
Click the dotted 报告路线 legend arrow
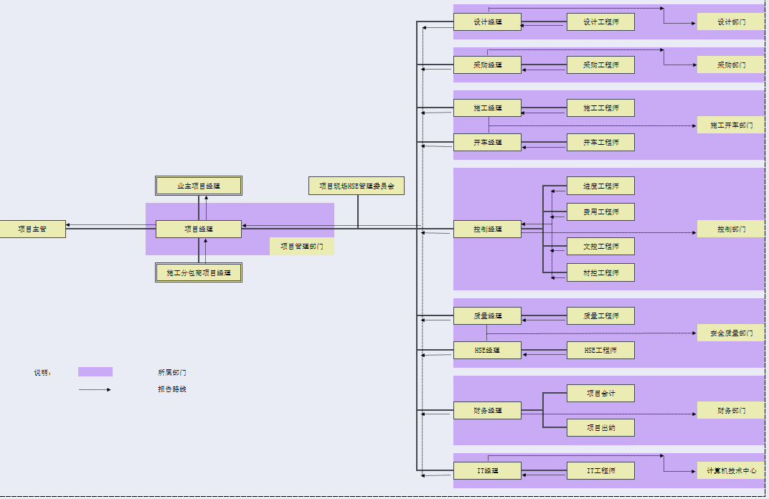click(x=95, y=389)
